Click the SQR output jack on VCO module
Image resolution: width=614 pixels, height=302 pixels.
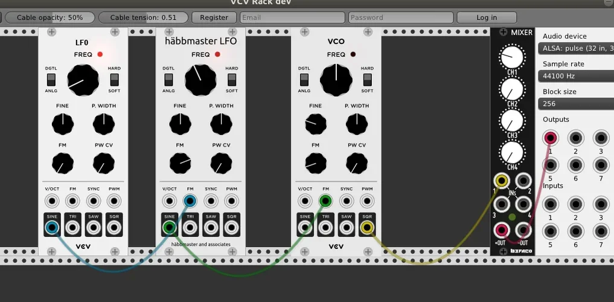(367, 227)
